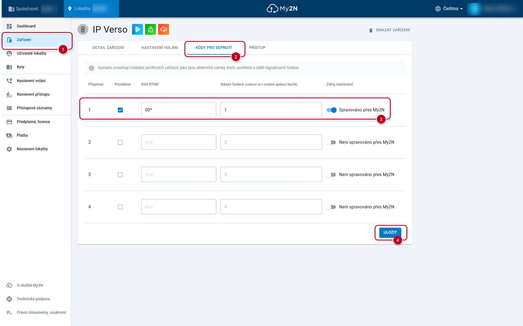Screen dimensions: 523x326
Task: Click the function name field for switch 4
Action: (x=271, y=207)
